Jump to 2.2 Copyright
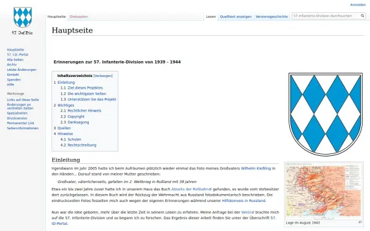 tap(72, 116)
